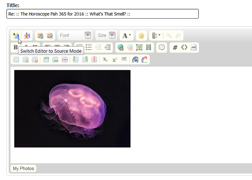
Task: Click the PHP code tag icon
Action: coord(194,47)
